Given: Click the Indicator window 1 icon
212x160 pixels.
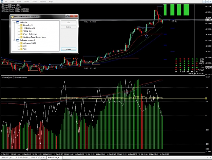Looking at the screenshot, I should (18, 40).
